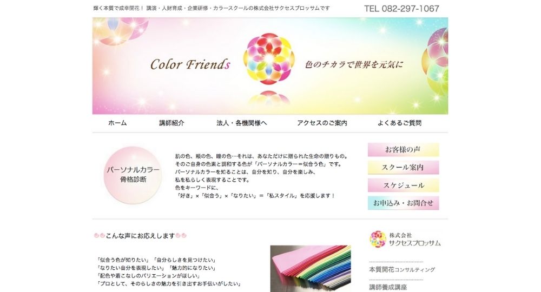Viewport: 541px width, 292px height.
Task: Open よくあるご質問 navigation link
Action: (399, 123)
